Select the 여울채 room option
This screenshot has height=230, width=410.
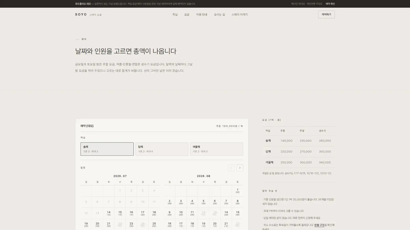pos(217,149)
